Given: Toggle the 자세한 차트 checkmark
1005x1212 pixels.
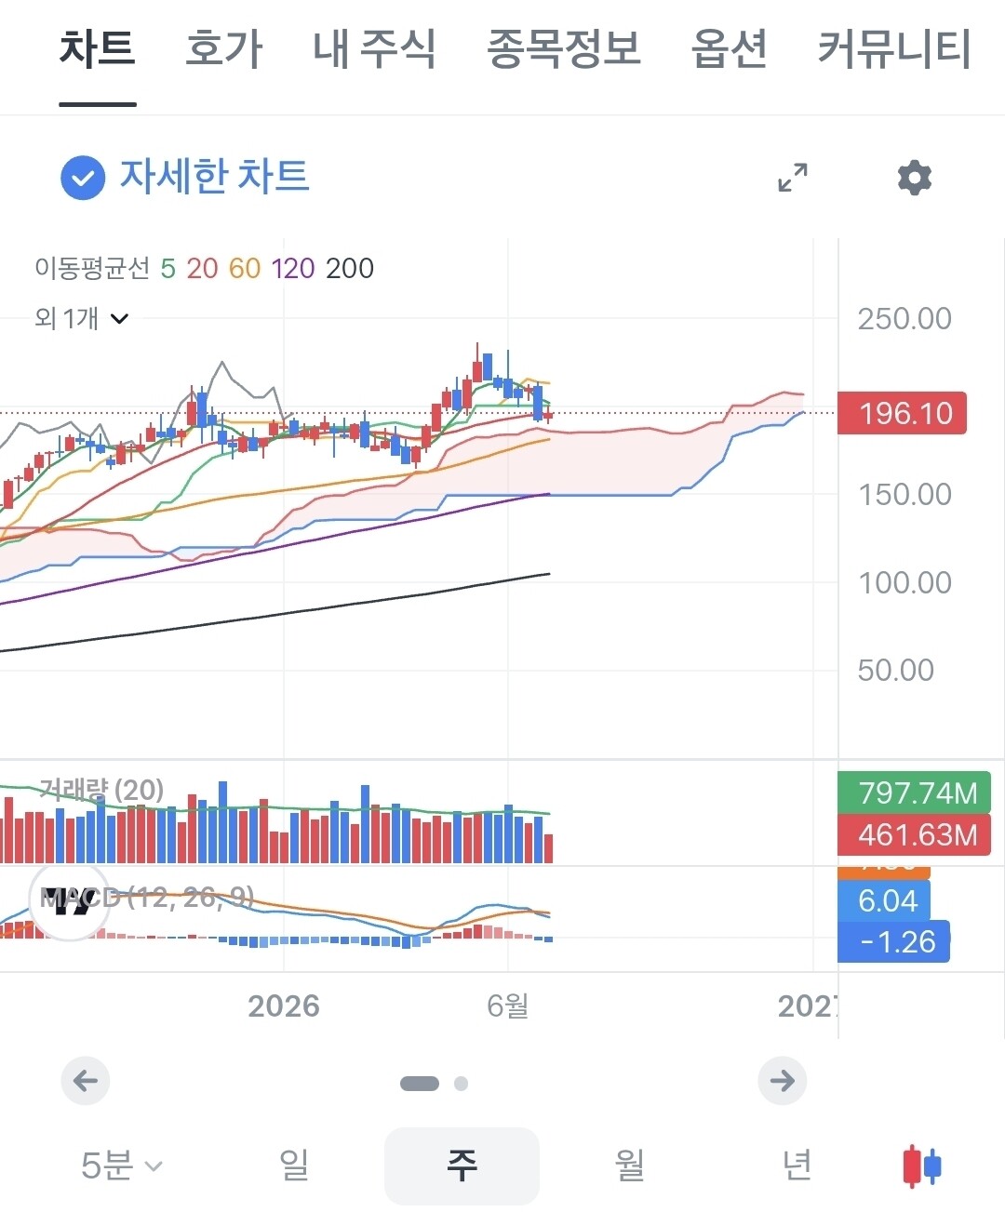Looking at the screenshot, I should coord(83,177).
